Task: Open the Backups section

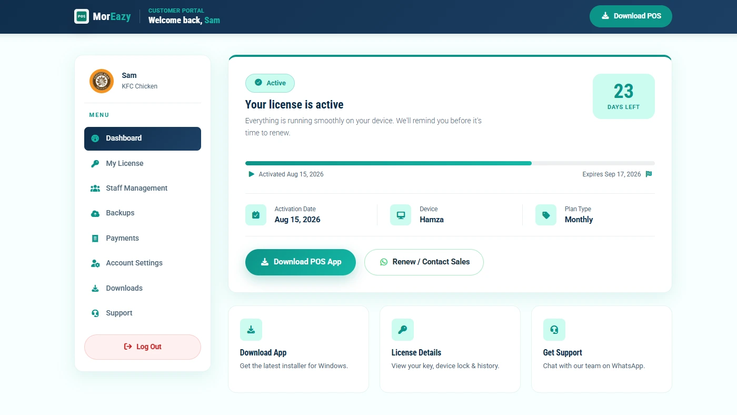Action: [143, 213]
